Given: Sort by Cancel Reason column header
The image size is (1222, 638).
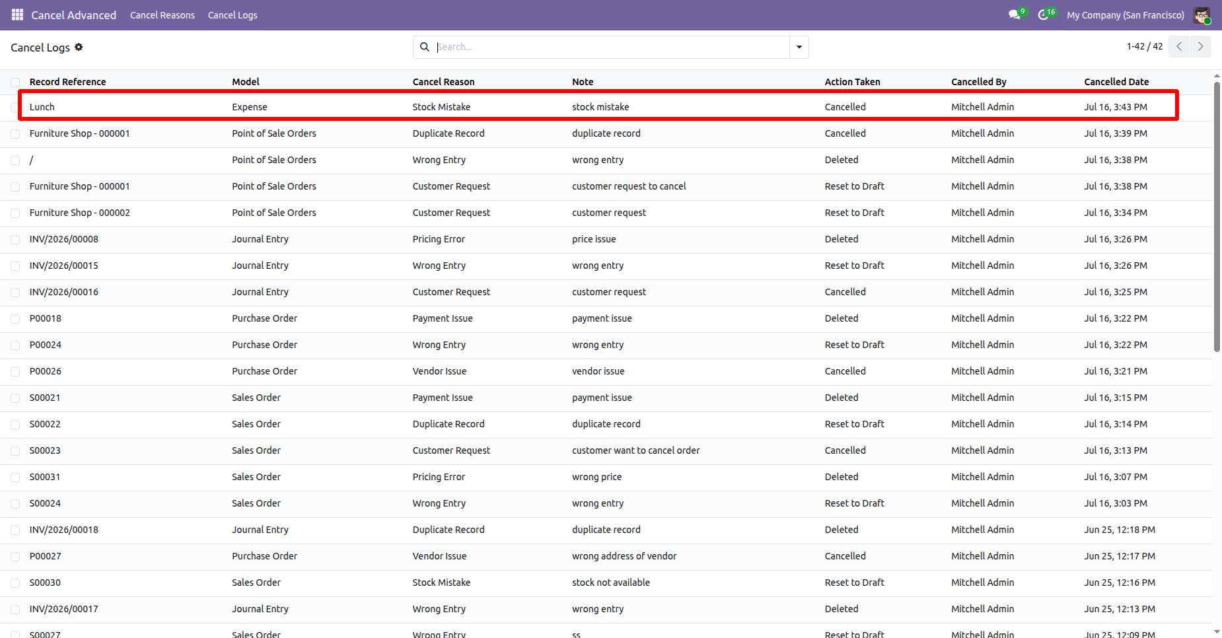Looking at the screenshot, I should (443, 82).
